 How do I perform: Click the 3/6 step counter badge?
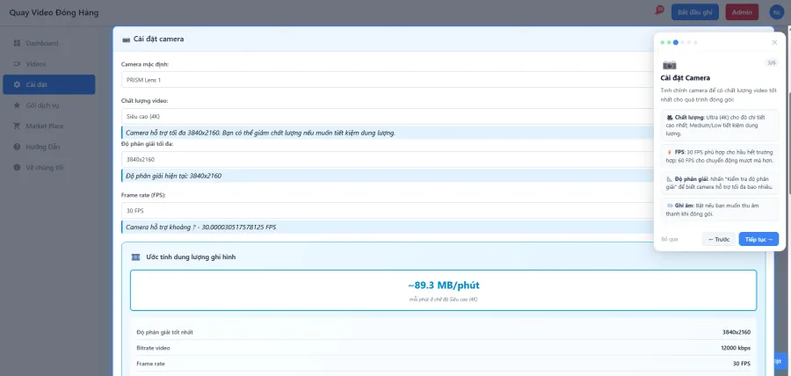(x=772, y=63)
